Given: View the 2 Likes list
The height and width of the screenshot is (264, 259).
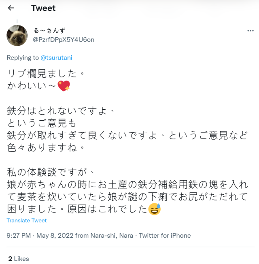Looking at the screenshot, I should [19, 258].
